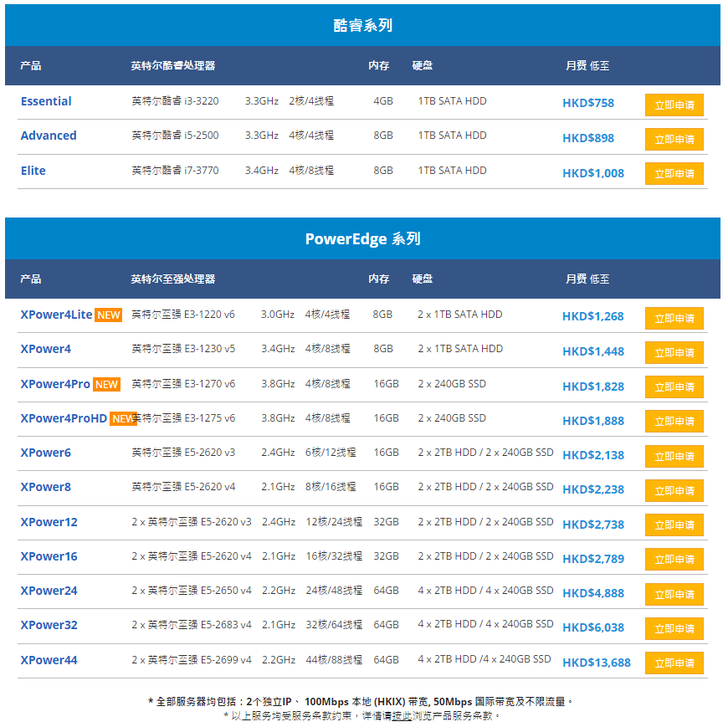723x727 pixels.
Task: Apply for XPower44 at HKD$13,688
Action: click(x=674, y=663)
